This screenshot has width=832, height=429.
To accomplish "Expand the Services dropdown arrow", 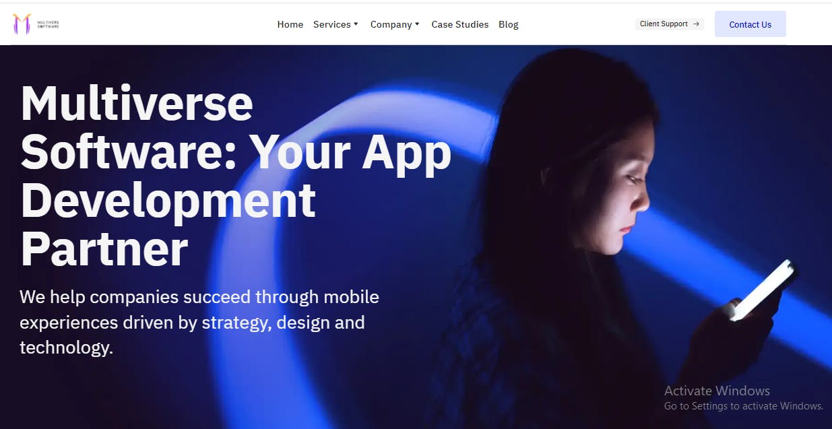I will tap(356, 24).
